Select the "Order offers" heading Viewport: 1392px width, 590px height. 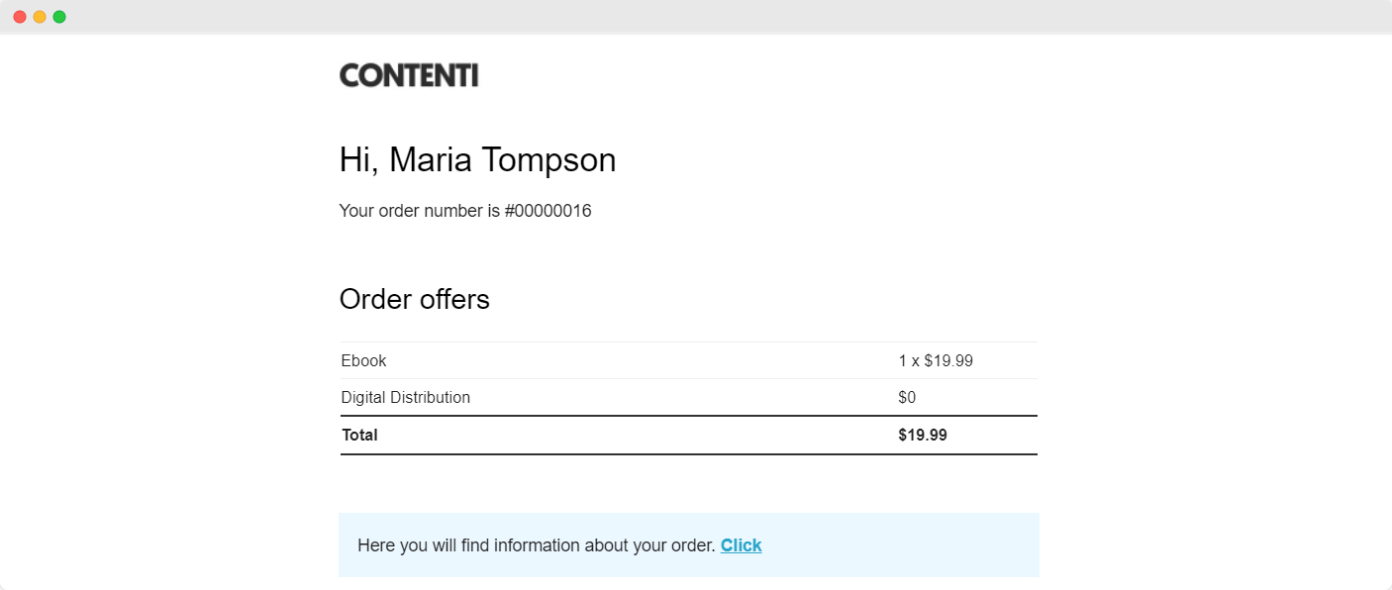(x=415, y=299)
